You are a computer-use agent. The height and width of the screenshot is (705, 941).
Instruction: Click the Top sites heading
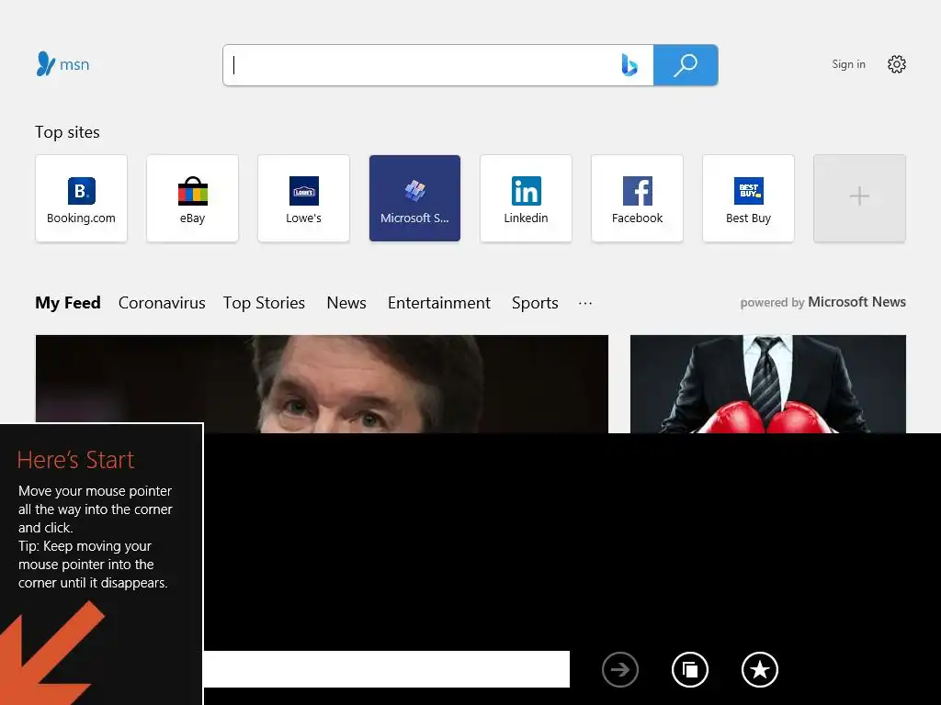(67, 132)
